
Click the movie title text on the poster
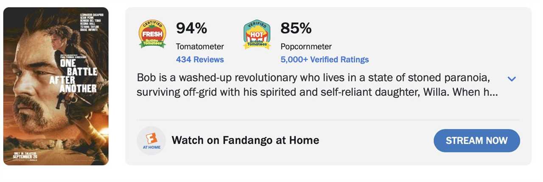point(78,75)
